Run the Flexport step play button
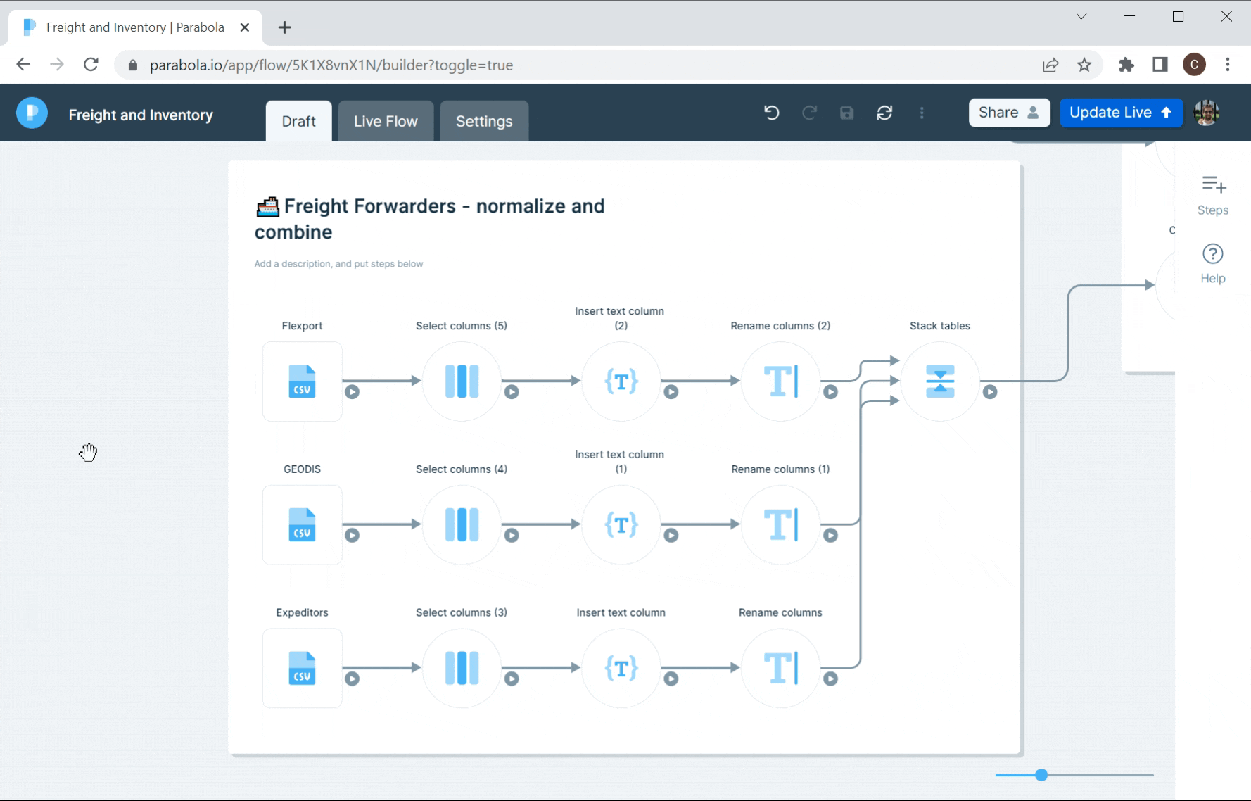The image size is (1251, 801). pyautogui.click(x=353, y=392)
